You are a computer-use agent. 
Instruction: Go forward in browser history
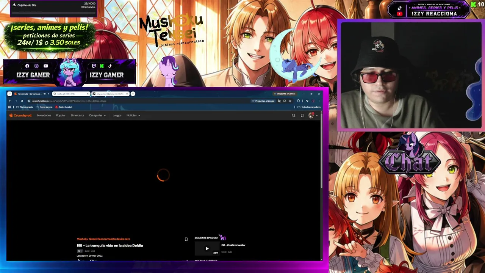click(x=16, y=101)
